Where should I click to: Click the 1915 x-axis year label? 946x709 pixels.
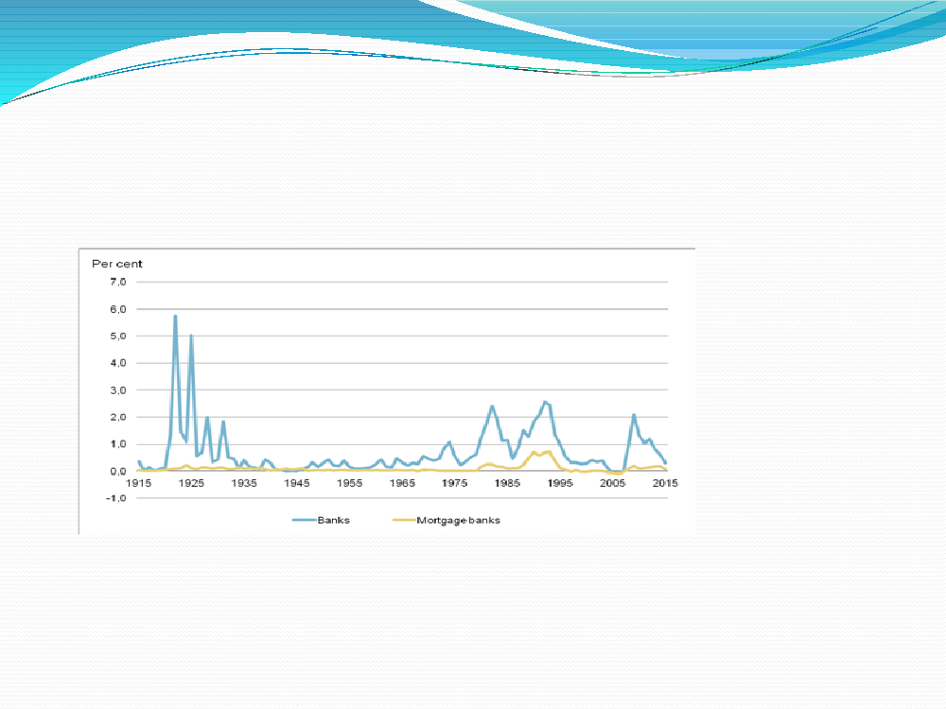coord(139,483)
